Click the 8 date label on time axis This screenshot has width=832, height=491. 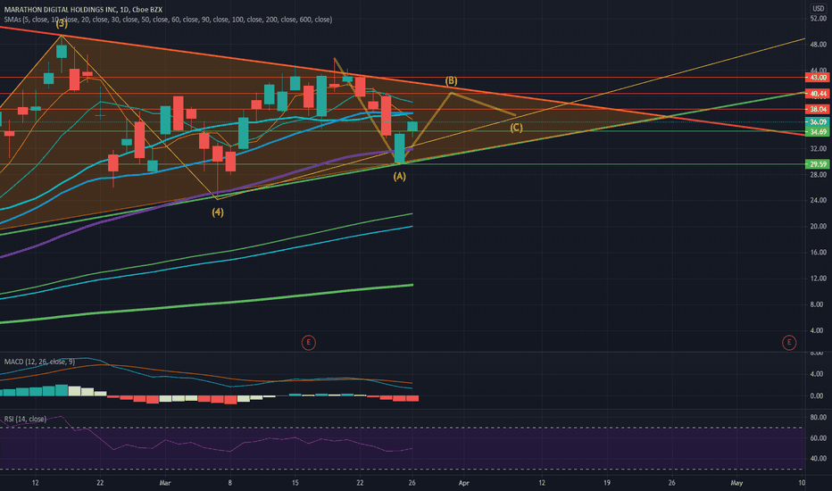tap(229, 482)
